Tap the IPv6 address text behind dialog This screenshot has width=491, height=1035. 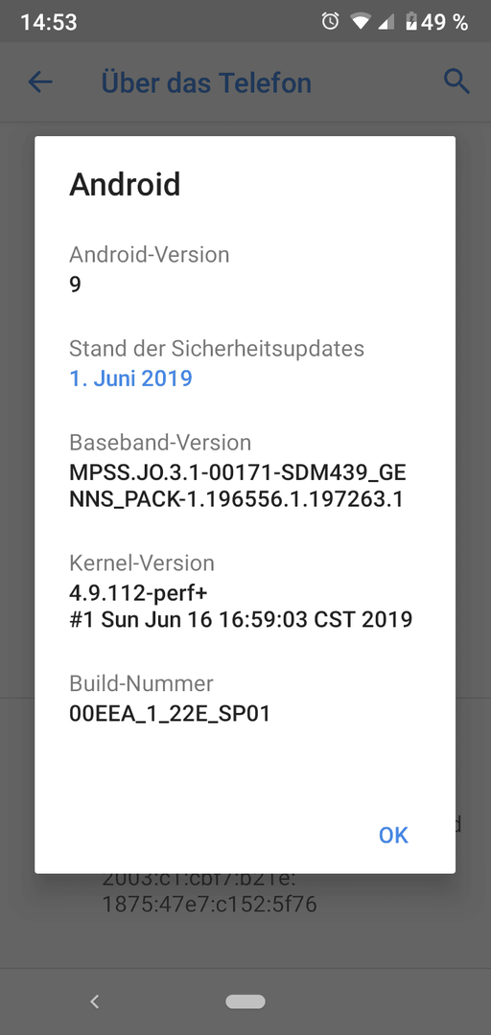209,892
